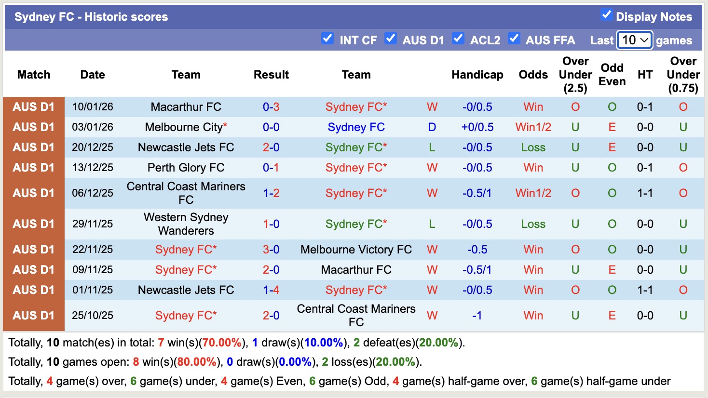This screenshot has width=708, height=398.
Task: Click the Match column header
Action: (33, 75)
